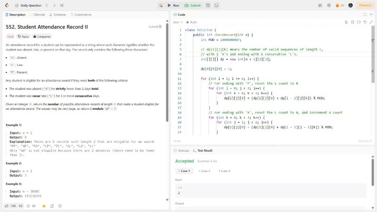The height and width of the screenshot is (212, 377).
Task: Open the timer alarm clock icon
Action: [207, 5]
